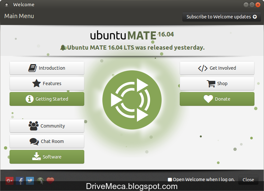264x191 pixels.
Task: Open the Twitter icon in the footer
Action: pos(30,180)
